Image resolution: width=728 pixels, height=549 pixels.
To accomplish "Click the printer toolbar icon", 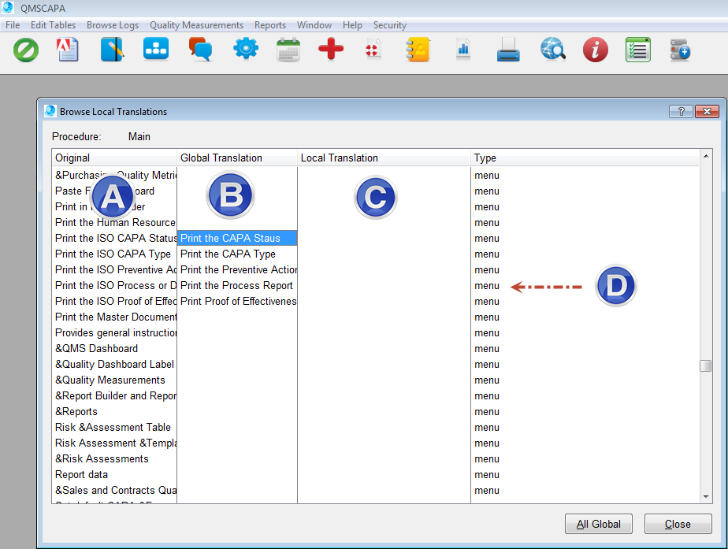I will click(508, 51).
